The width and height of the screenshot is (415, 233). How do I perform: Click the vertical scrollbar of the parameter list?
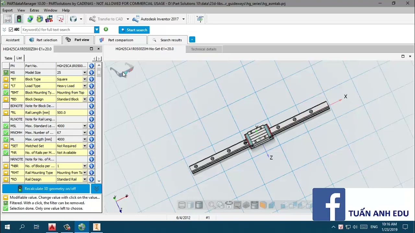99,123
